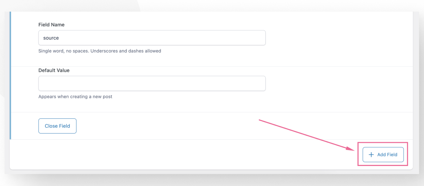Click the 'source' text in Field Name

(51, 38)
